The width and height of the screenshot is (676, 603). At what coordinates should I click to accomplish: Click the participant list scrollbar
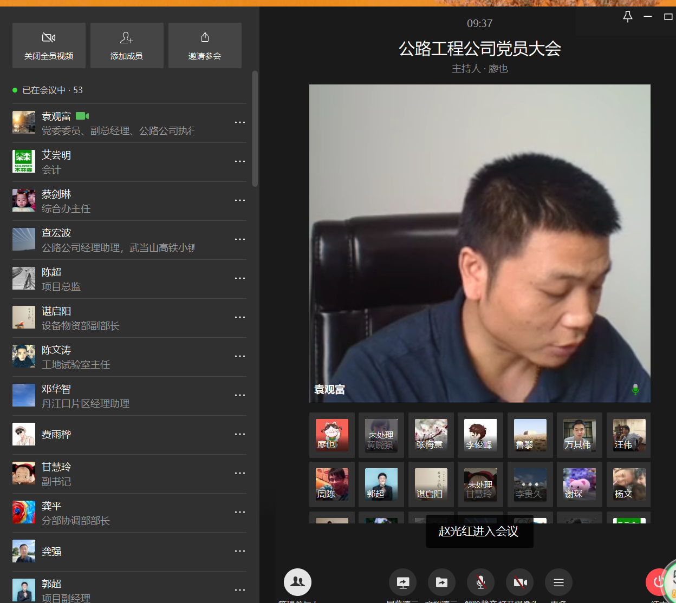point(255,129)
